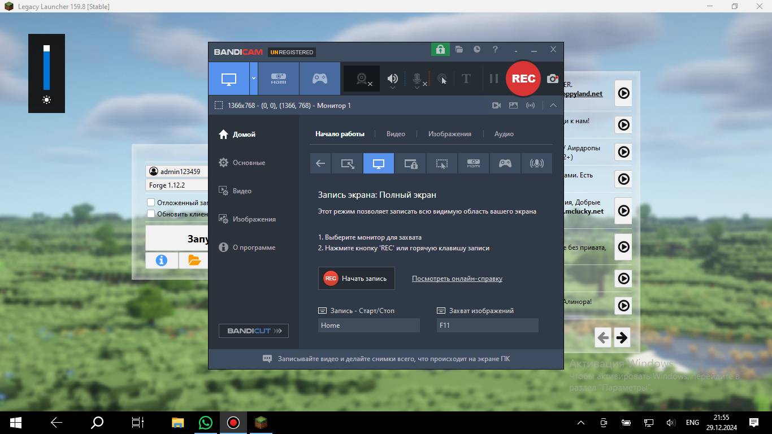
Task: Click the Начать запись button
Action: click(357, 278)
